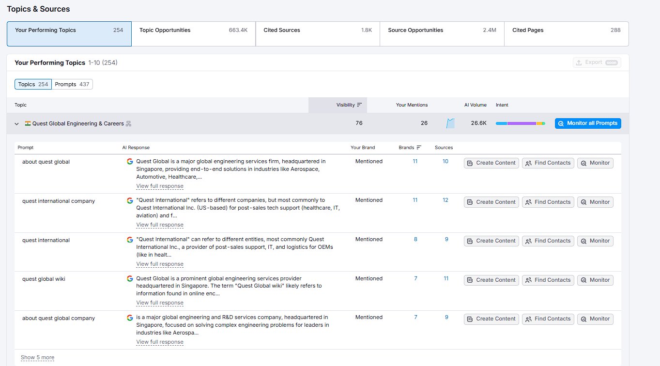The height and width of the screenshot is (366, 660).
Task: Click the share network icon next to Quest Global topic
Action: [x=129, y=123]
